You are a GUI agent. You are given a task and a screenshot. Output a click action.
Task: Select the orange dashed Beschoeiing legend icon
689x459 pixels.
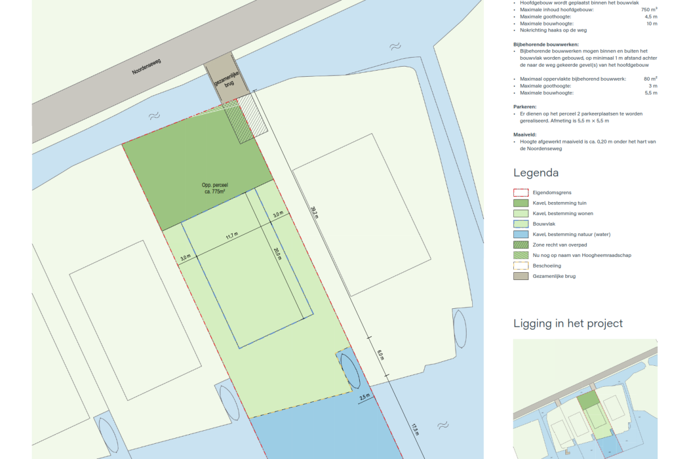point(521,266)
